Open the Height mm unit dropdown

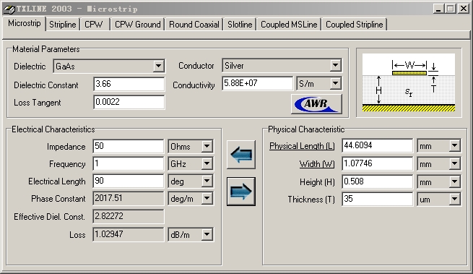pos(455,181)
